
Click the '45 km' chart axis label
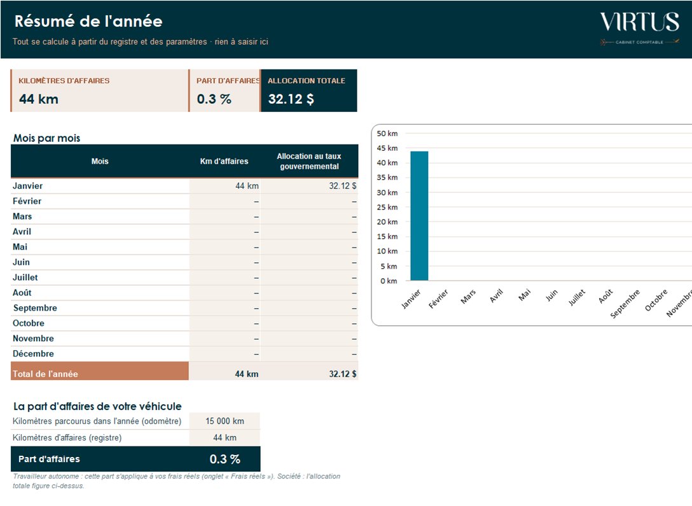coord(387,148)
